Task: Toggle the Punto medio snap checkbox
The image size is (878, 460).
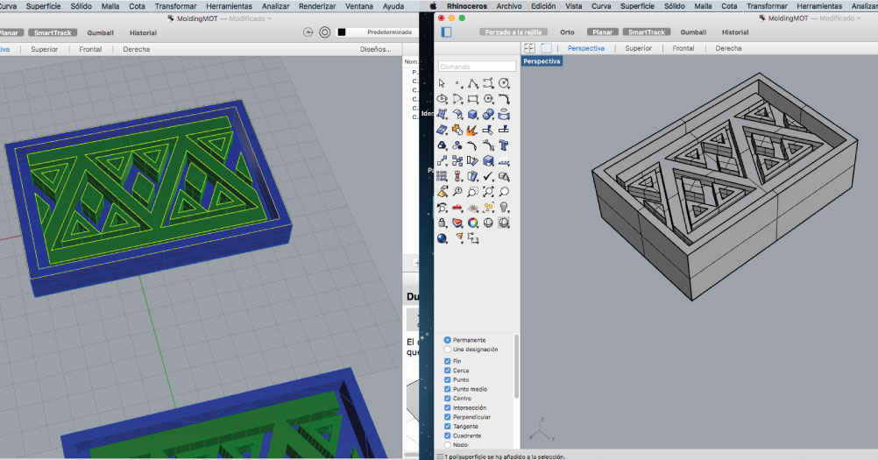Action: coord(448,389)
